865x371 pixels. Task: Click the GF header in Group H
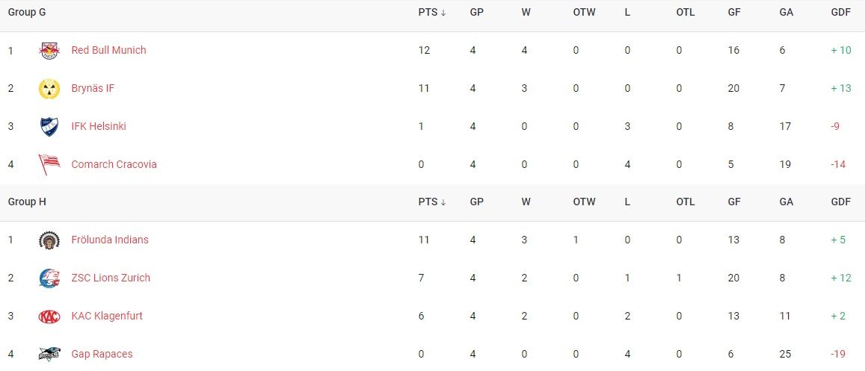[734, 202]
